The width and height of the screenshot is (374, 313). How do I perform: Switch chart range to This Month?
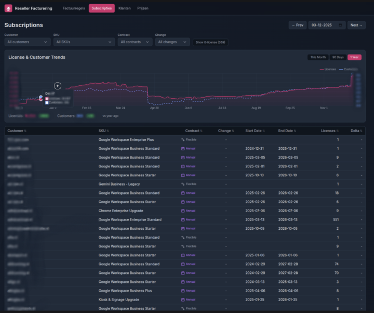[x=318, y=57]
